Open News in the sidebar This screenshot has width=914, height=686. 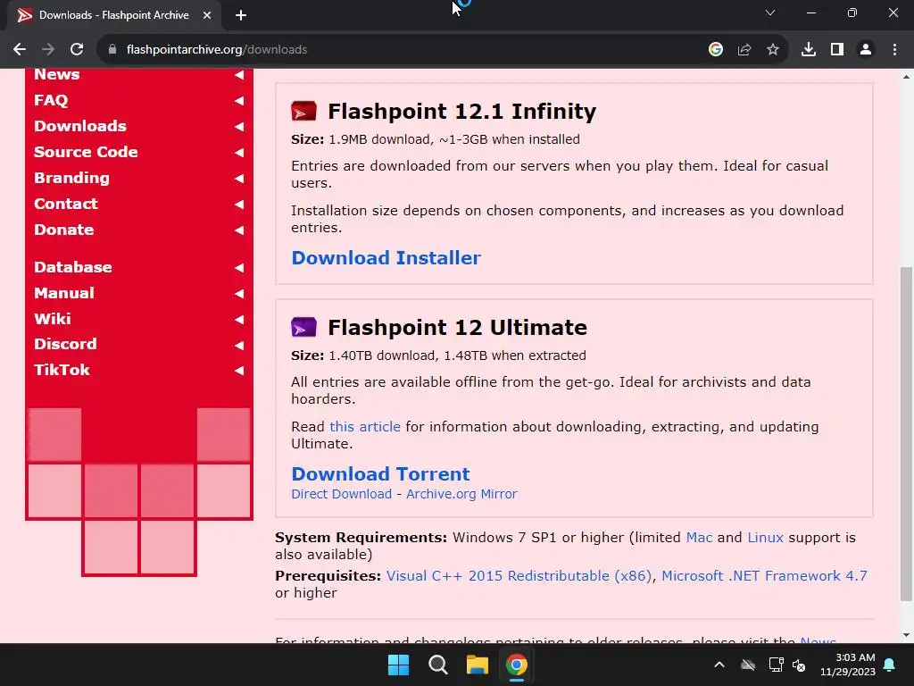point(57,75)
